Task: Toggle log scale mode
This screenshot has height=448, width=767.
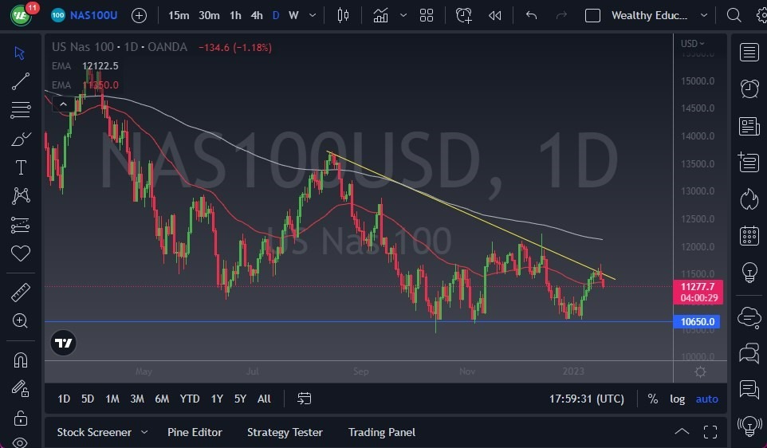Action: [678, 399]
